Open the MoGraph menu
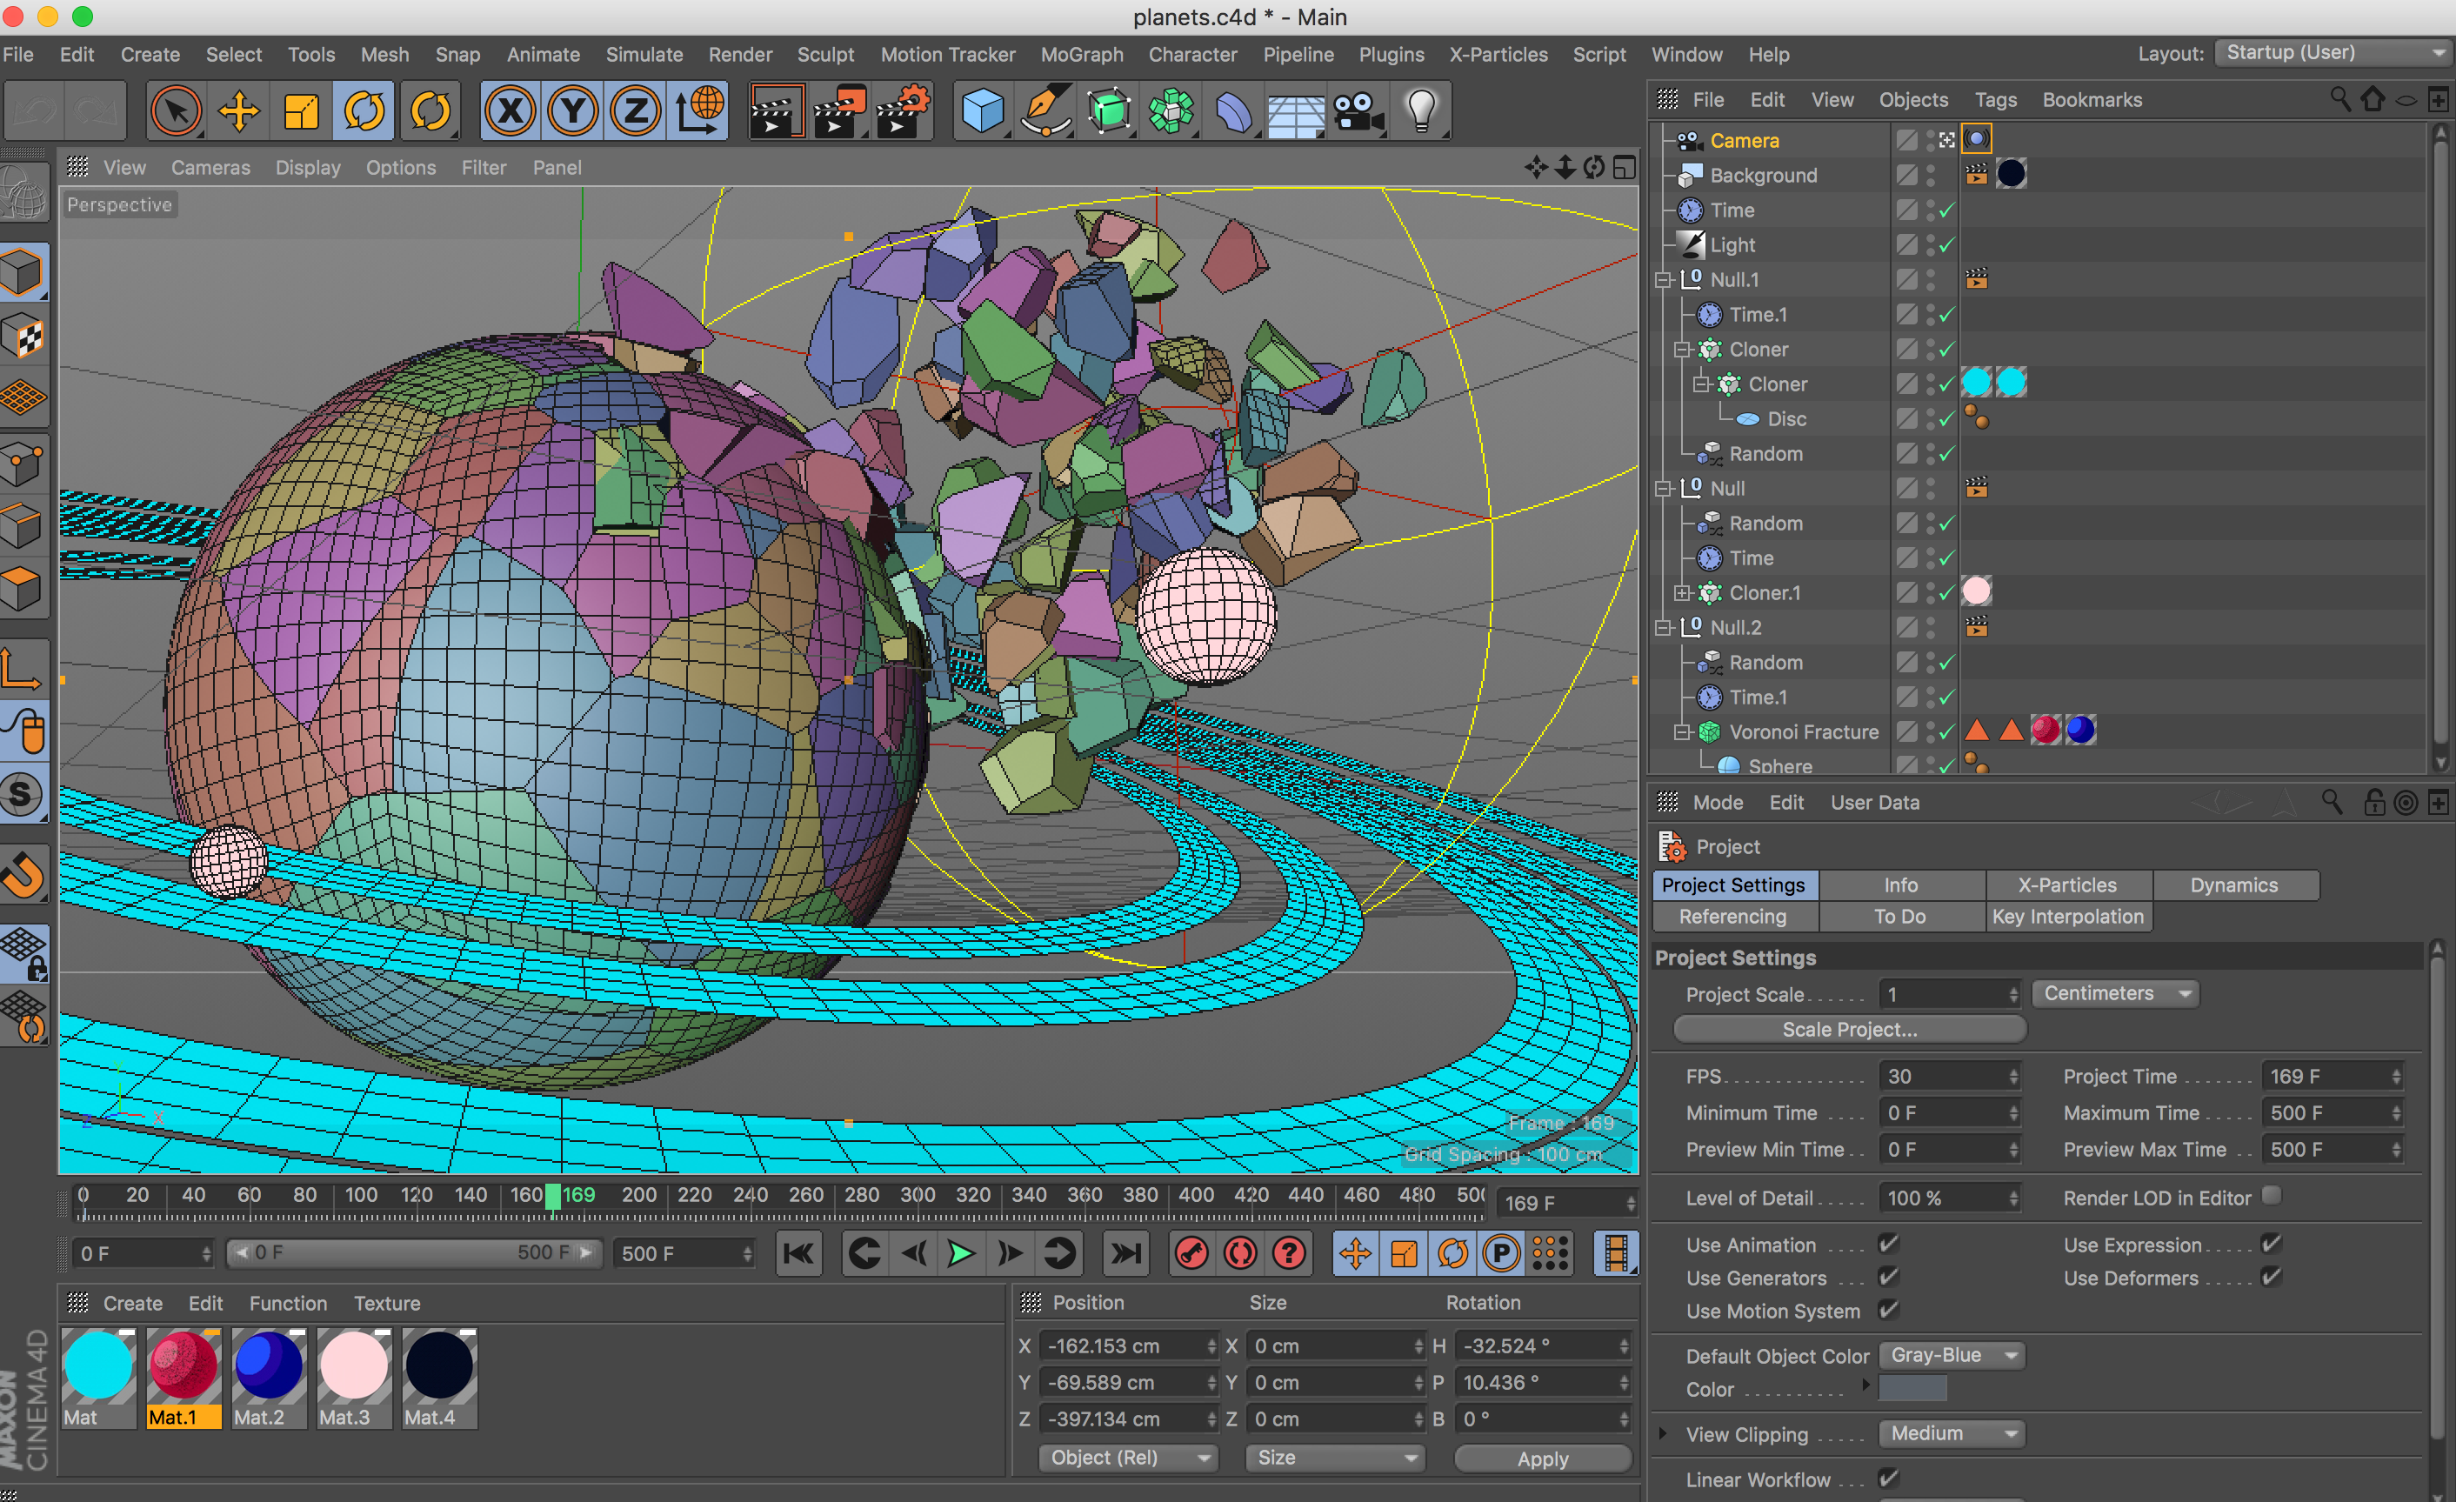This screenshot has width=2456, height=1502. tap(1082, 55)
